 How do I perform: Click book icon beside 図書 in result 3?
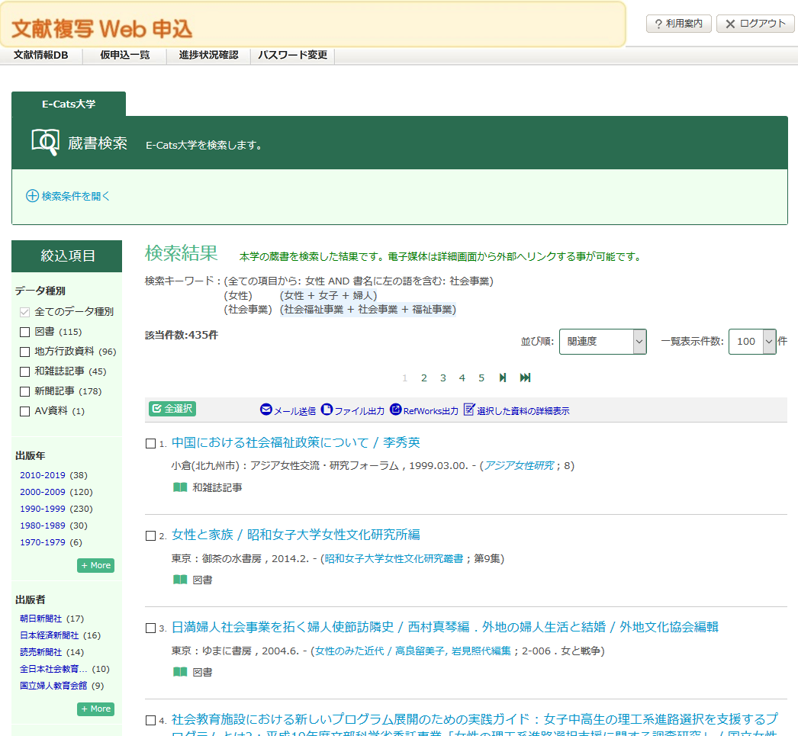[180, 672]
